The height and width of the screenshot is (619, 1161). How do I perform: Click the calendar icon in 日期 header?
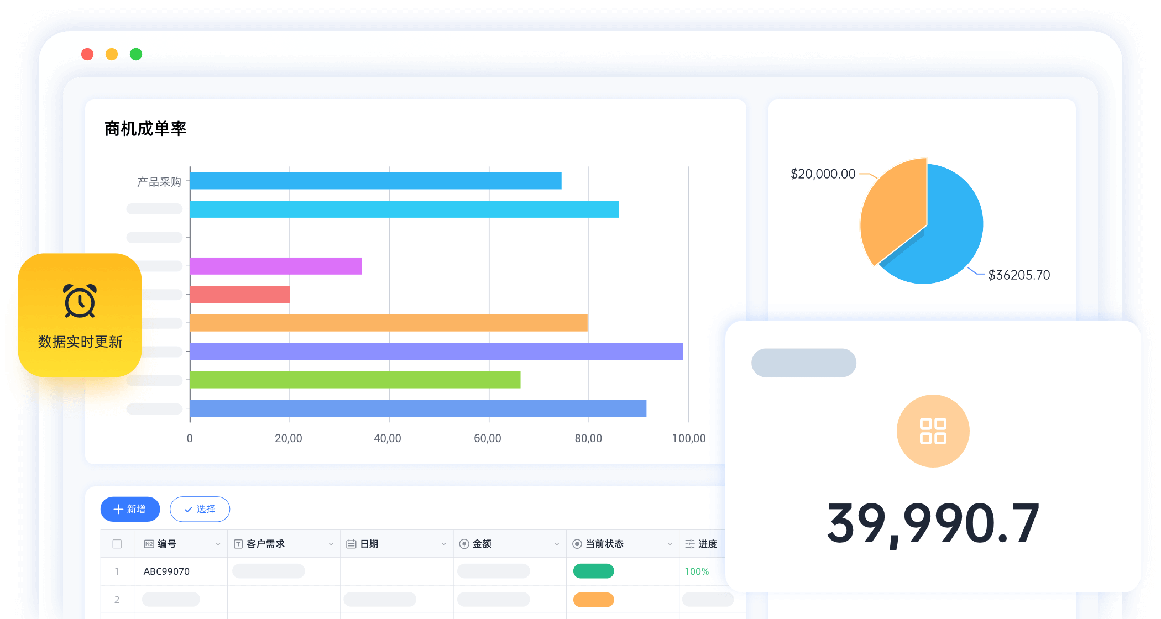pos(351,544)
